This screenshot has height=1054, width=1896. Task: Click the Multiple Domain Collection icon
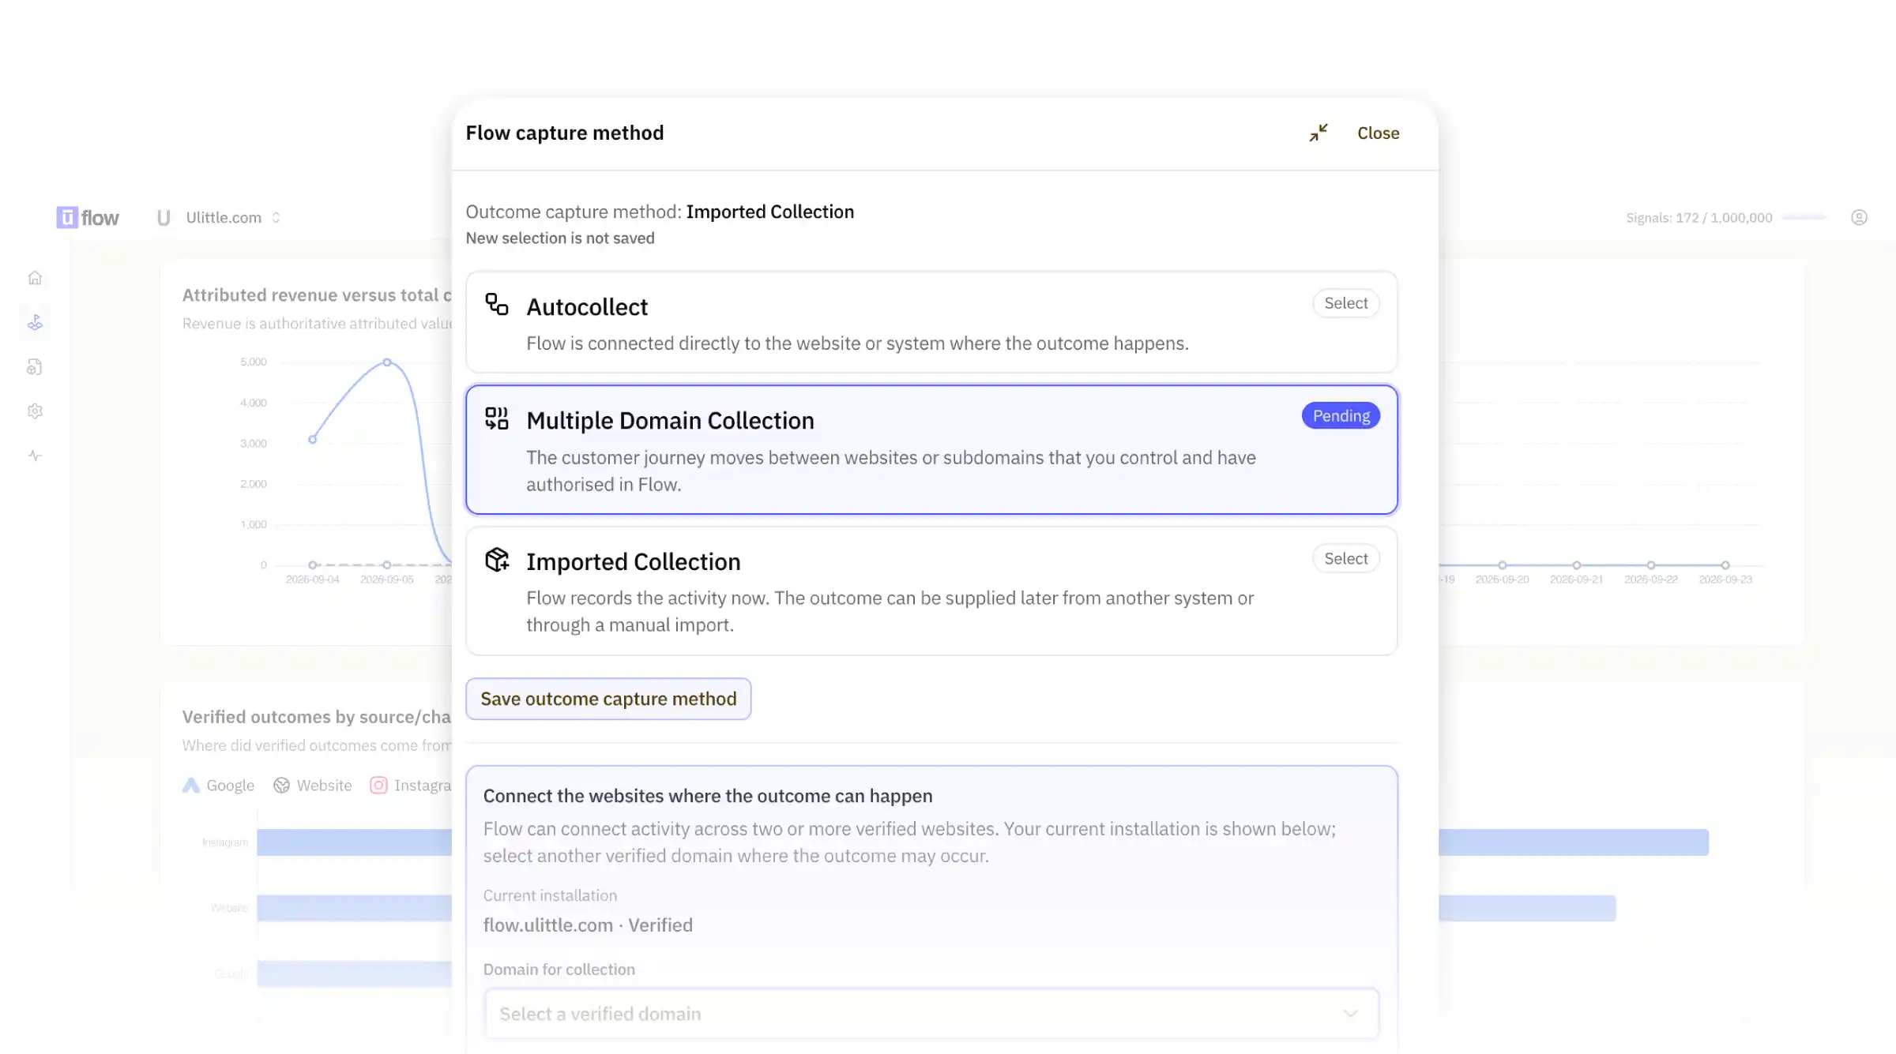tap(497, 418)
